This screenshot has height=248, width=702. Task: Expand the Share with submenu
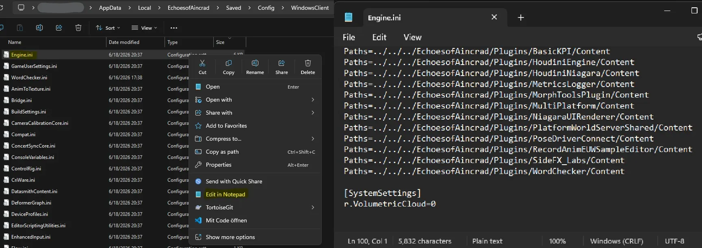255,113
